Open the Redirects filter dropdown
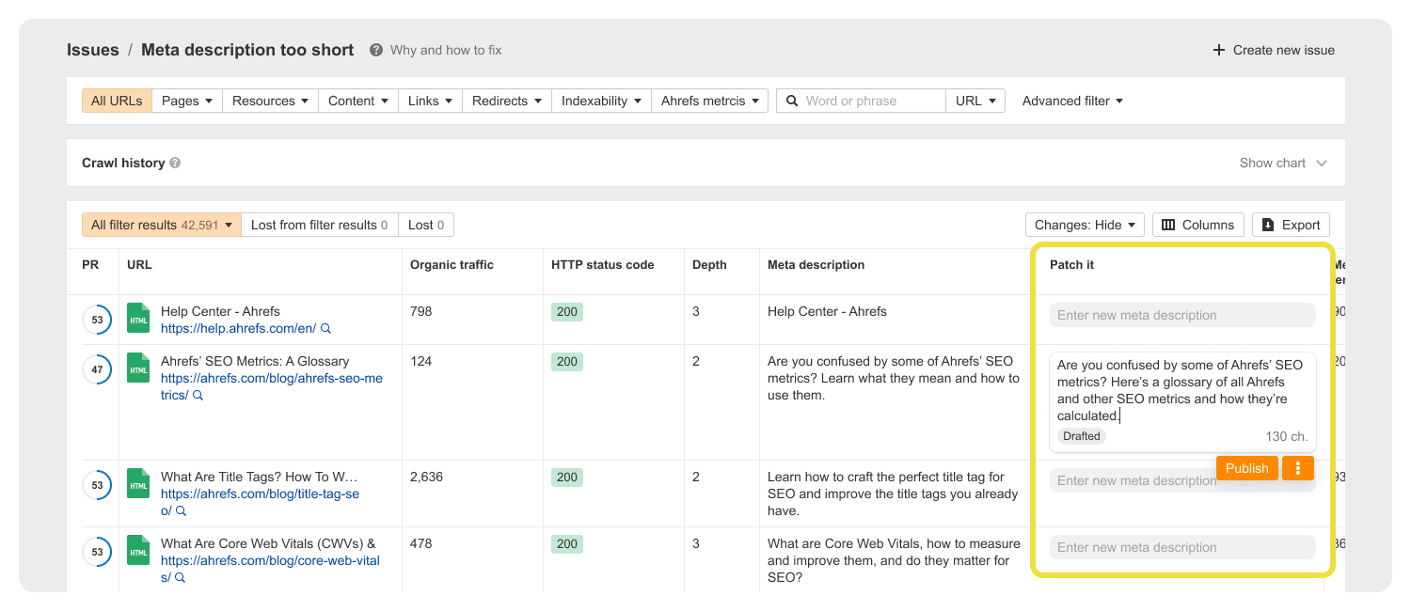Image resolution: width=1411 pixels, height=611 pixels. pos(506,100)
